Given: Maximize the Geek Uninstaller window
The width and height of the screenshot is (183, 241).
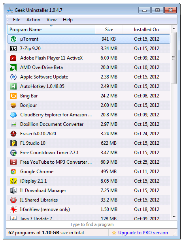Looking at the screenshot, I should coord(157,10).
